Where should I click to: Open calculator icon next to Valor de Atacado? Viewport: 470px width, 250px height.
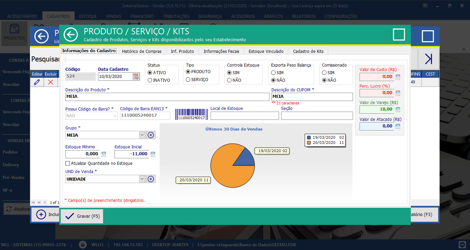pos(398,126)
